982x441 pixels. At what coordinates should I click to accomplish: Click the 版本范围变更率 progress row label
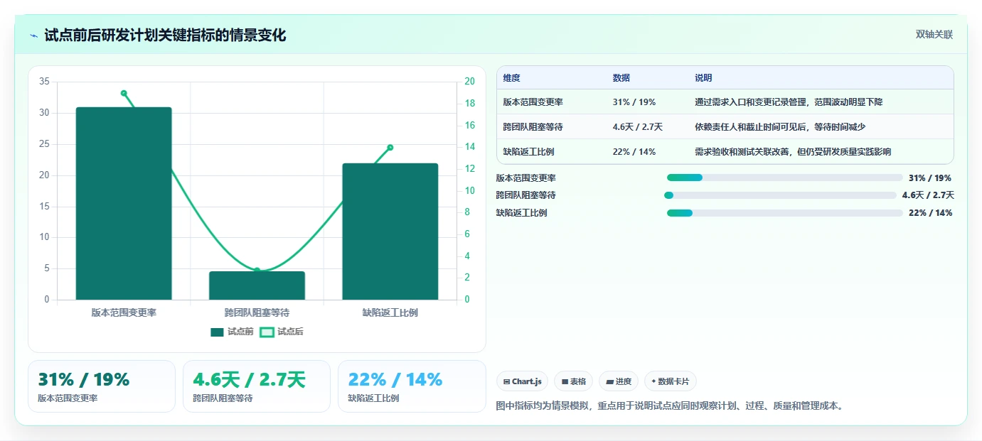pos(526,178)
